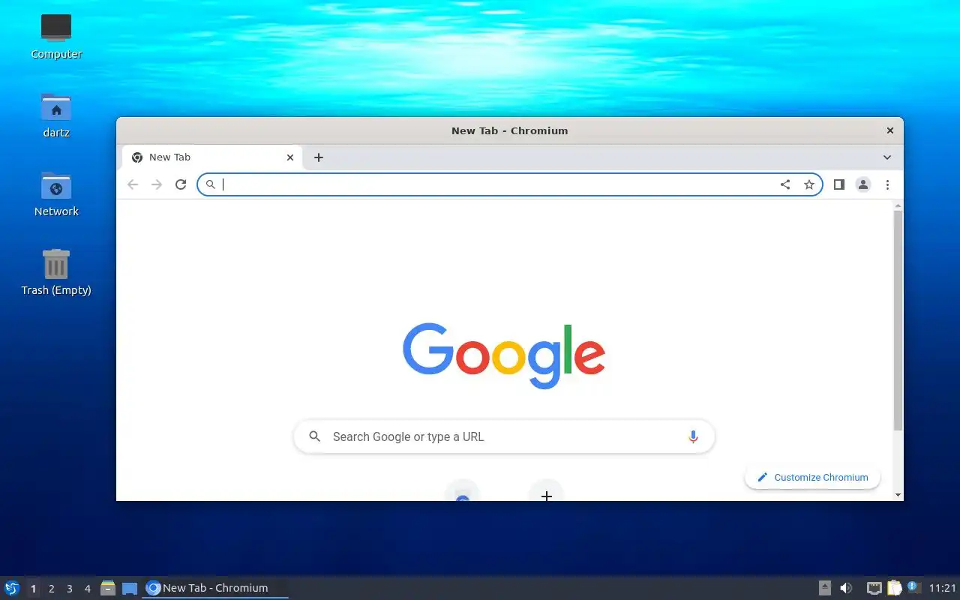Image resolution: width=960 pixels, height=600 pixels.
Task: Click the 11:21 clock
Action: click(943, 588)
